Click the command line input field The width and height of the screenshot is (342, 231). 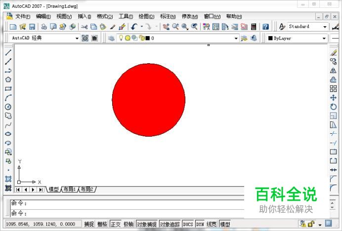click(128, 213)
